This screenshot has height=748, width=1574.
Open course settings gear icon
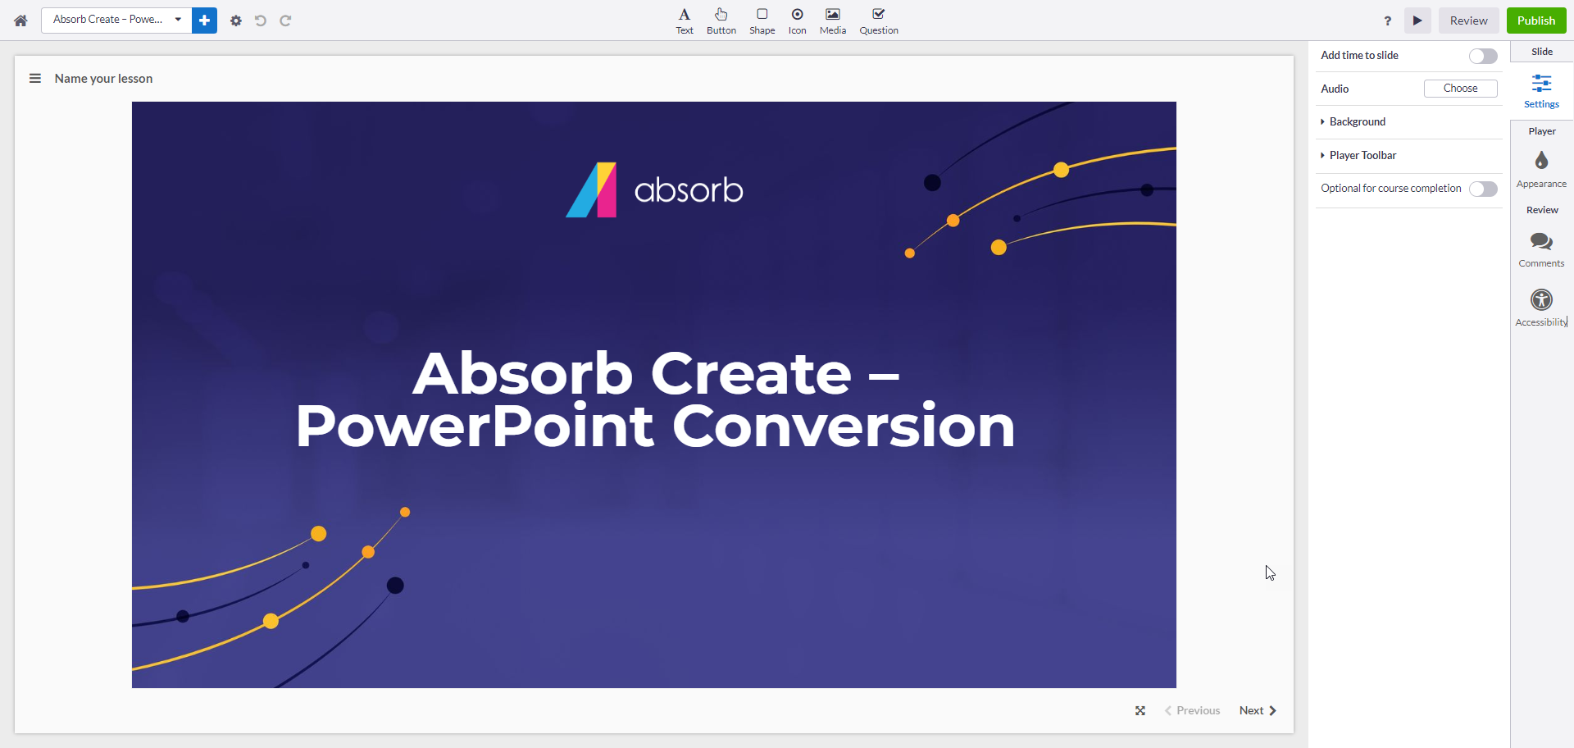pos(236,21)
